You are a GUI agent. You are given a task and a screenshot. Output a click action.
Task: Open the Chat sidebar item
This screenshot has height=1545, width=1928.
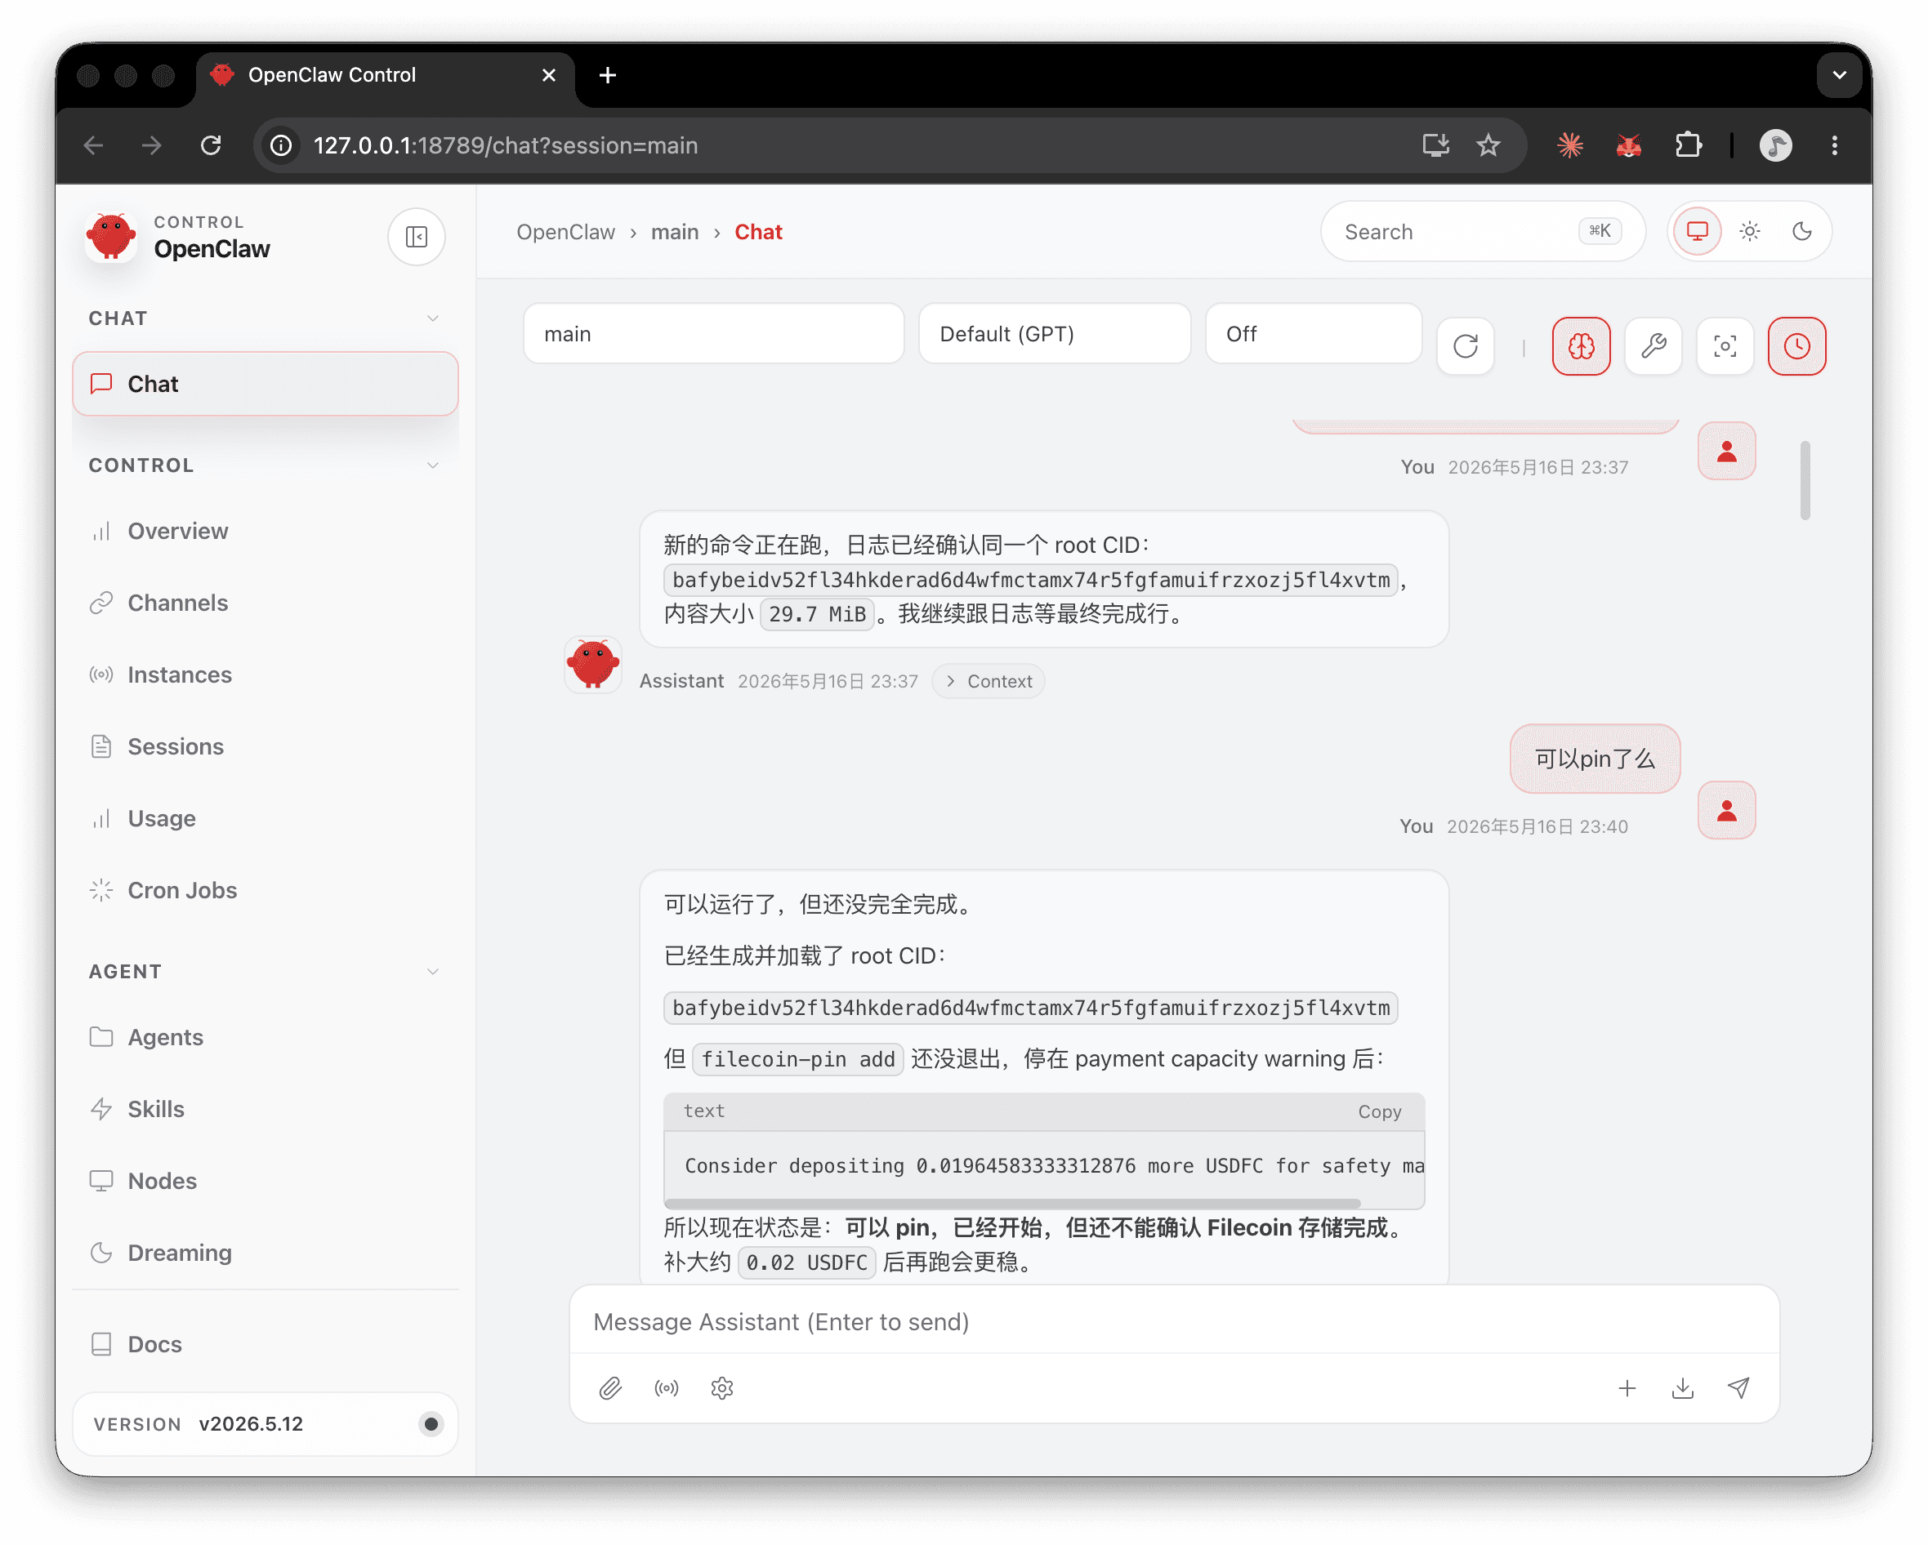click(265, 384)
